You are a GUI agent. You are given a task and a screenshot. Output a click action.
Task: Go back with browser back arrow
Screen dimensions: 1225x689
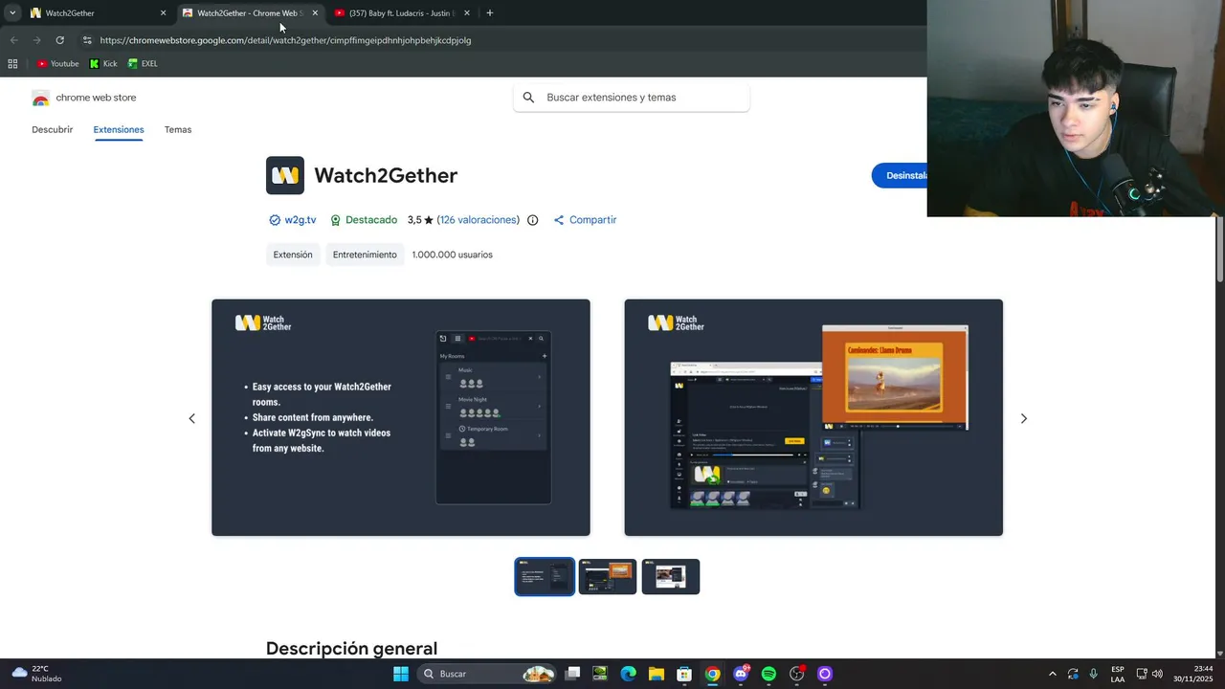click(x=13, y=40)
